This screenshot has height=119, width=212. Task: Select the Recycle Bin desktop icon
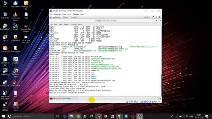click(x=5, y=16)
